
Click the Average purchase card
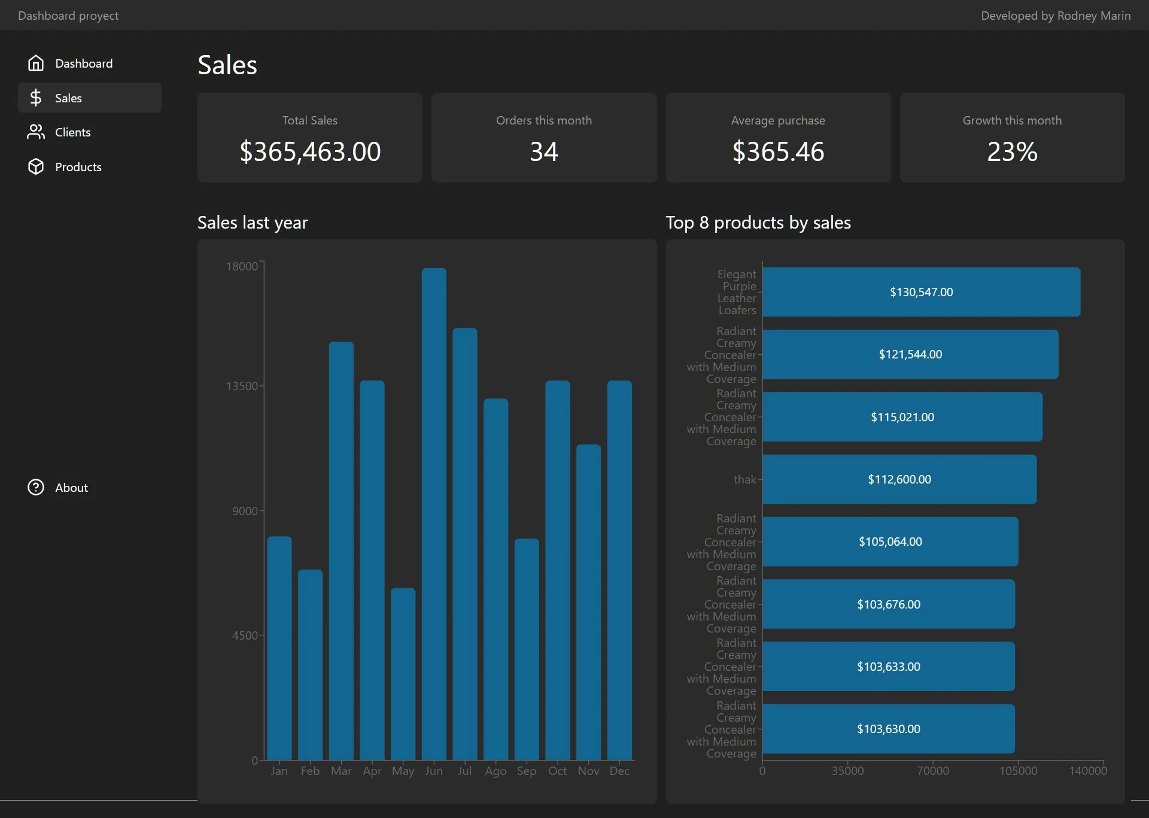[778, 138]
